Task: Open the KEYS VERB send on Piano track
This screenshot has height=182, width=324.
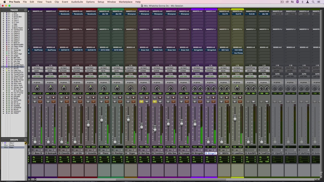Action: tap(104, 50)
